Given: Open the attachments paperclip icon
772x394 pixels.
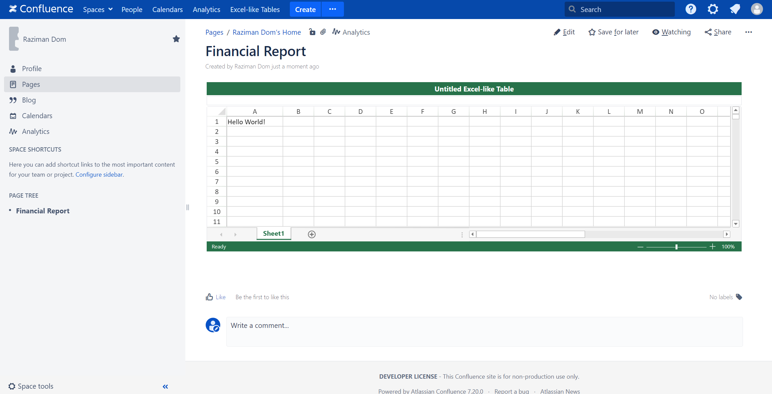Looking at the screenshot, I should click(323, 32).
